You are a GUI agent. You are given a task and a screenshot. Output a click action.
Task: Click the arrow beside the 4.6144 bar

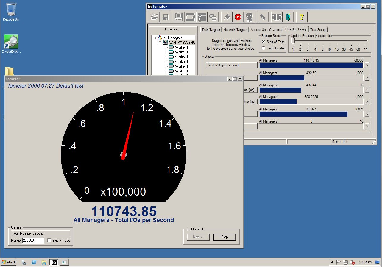367,90
